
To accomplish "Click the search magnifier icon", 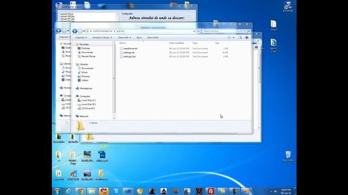I will (248, 31).
